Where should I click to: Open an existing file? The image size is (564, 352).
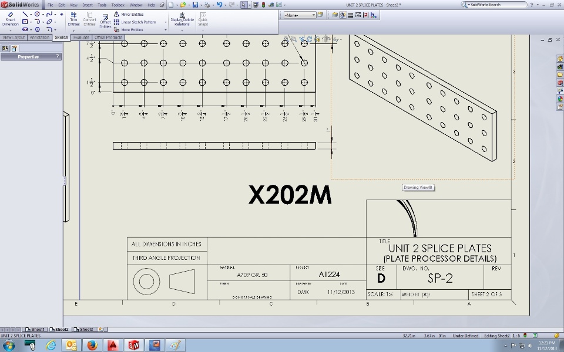183,5
